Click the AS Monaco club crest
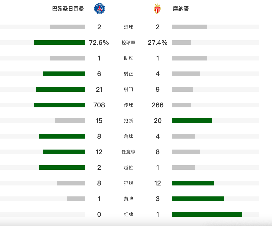Image resolution: width=272 pixels, height=226 pixels. [x=157, y=9]
